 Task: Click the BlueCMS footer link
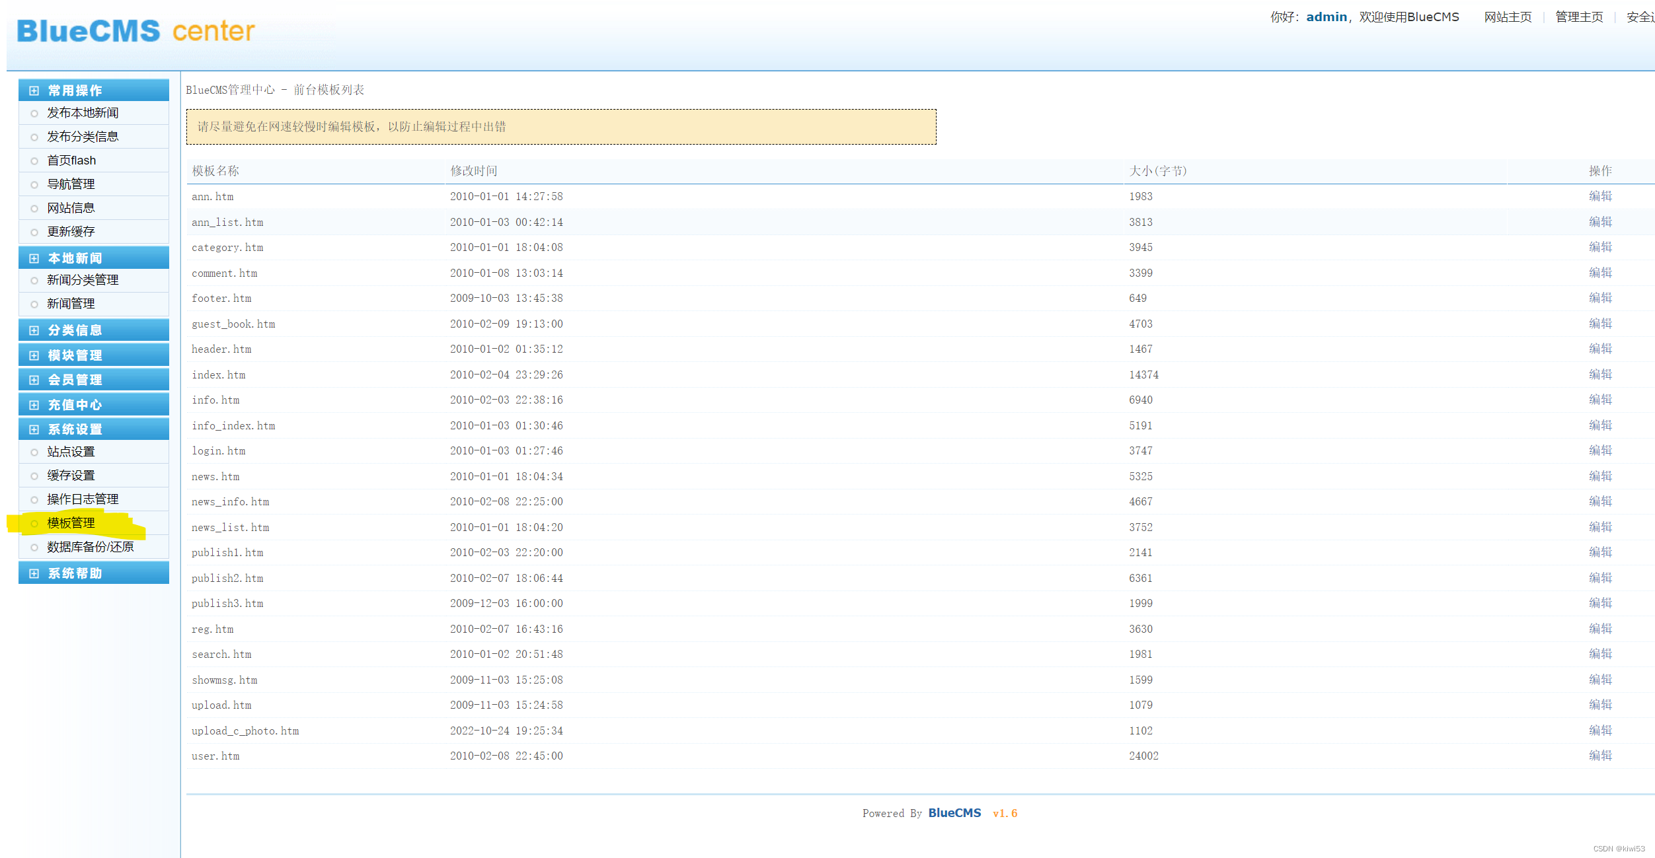(954, 813)
